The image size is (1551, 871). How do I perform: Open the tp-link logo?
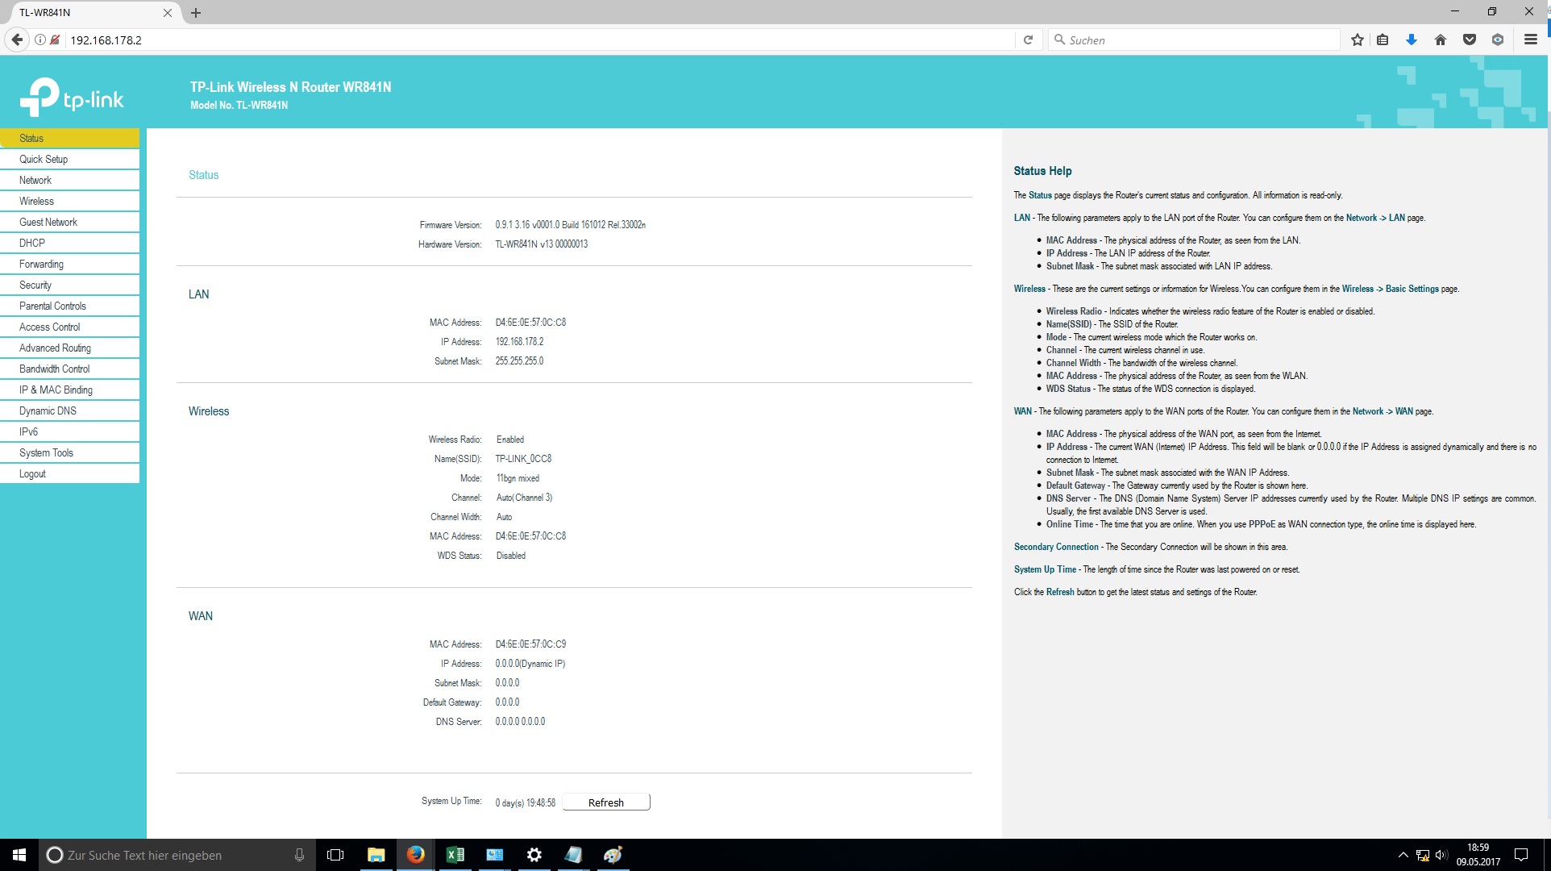[x=72, y=98]
